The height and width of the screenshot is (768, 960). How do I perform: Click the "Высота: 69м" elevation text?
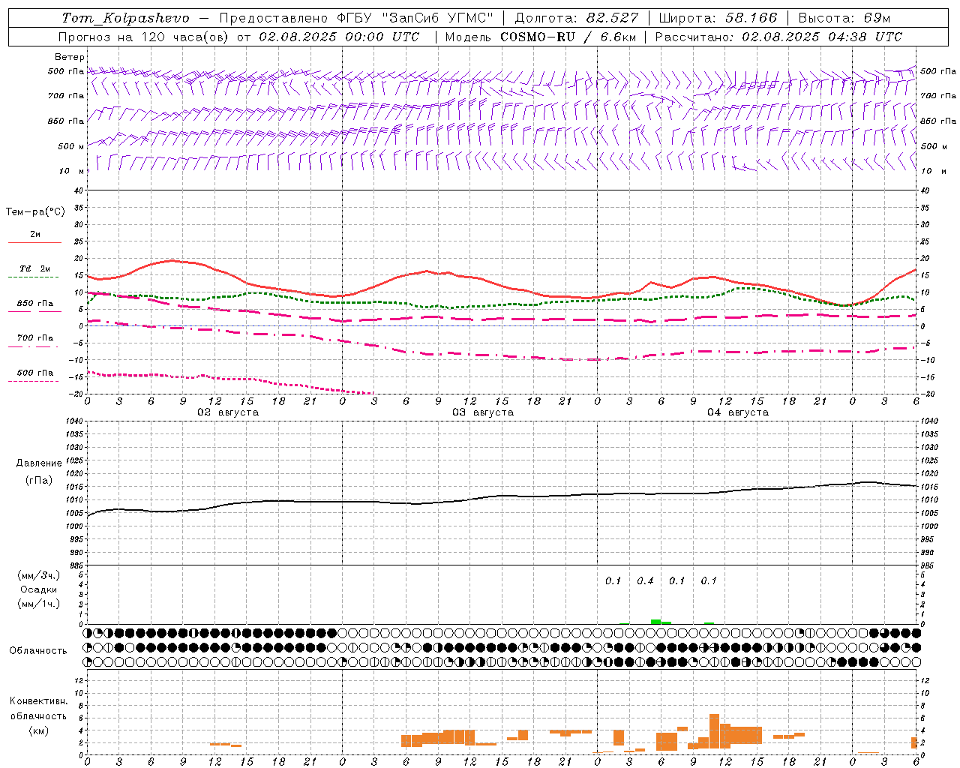pyautogui.click(x=844, y=18)
